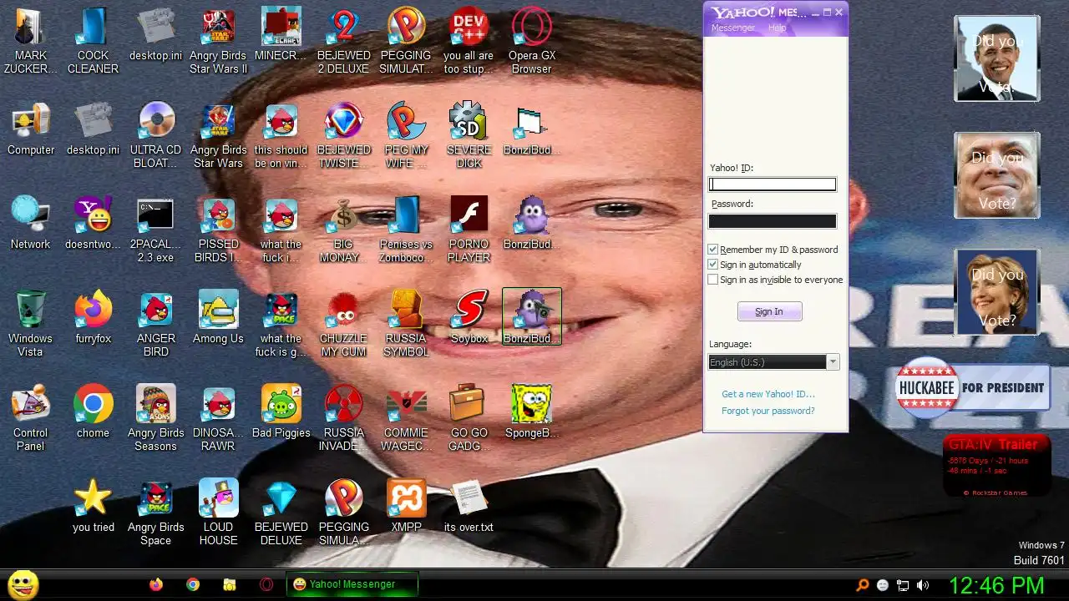The image size is (1069, 601).
Task: Click the Yahoo! ID input field
Action: click(x=772, y=184)
